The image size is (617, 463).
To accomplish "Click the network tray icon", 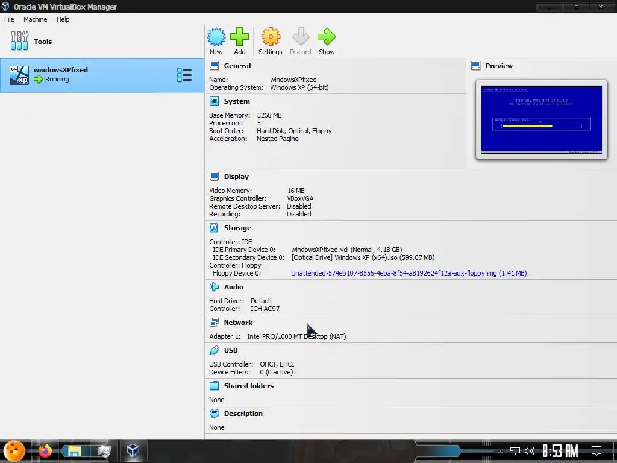I will (515, 451).
